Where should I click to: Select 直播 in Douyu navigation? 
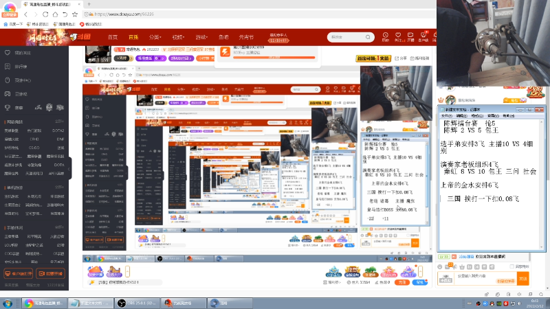(x=133, y=37)
